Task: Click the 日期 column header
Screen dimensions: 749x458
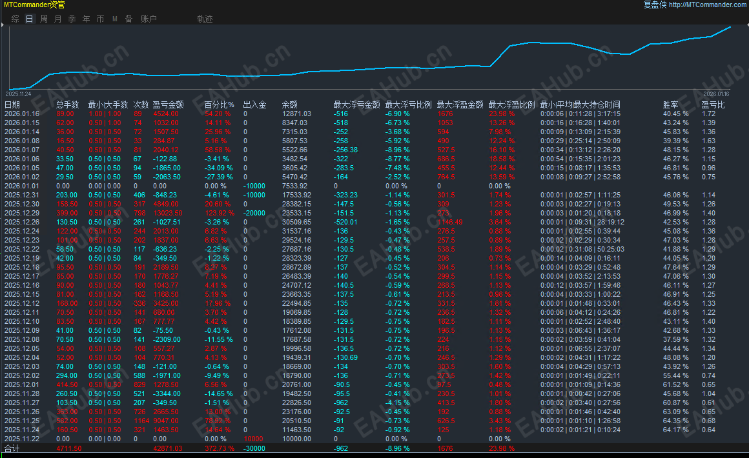Action: (12, 105)
